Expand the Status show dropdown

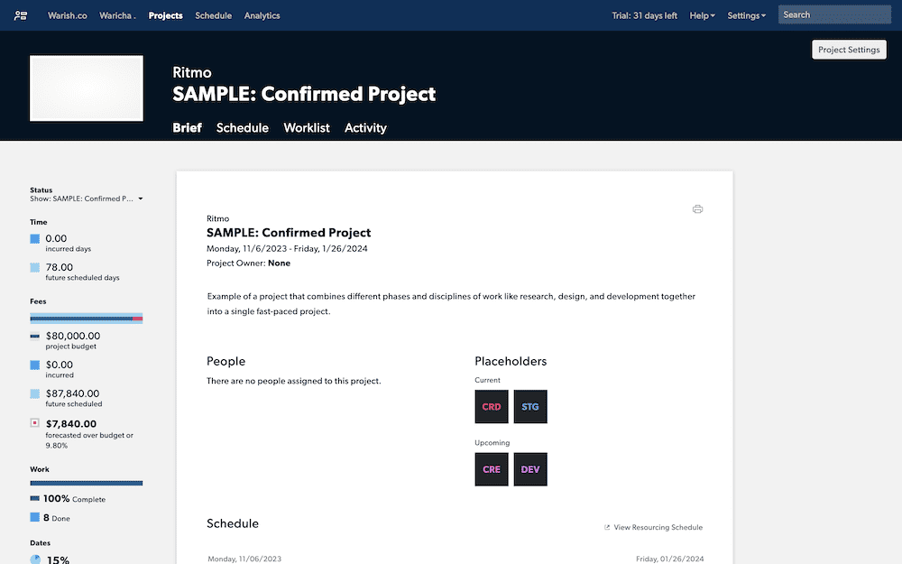(87, 199)
